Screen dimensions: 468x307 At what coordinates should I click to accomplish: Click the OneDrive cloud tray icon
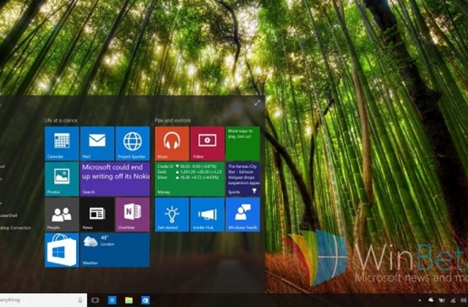(431, 300)
